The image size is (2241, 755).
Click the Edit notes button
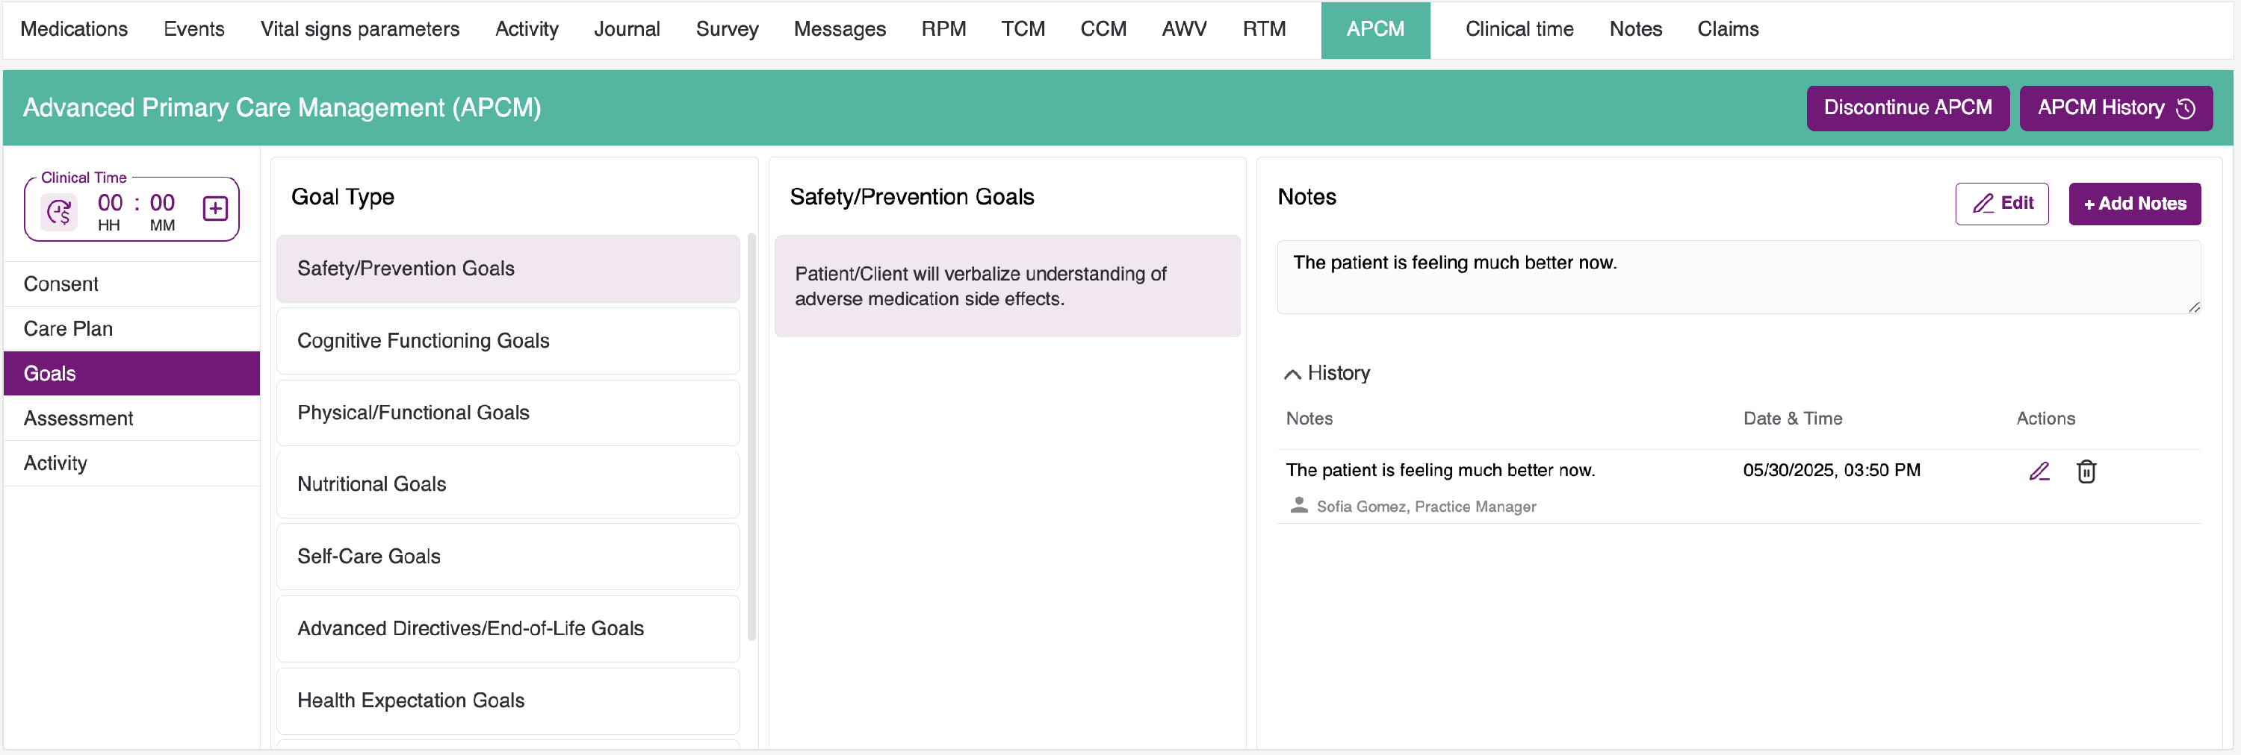click(2001, 204)
